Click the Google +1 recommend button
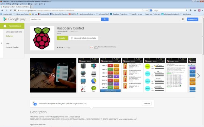The width and height of the screenshot is (204, 127). click(91, 47)
